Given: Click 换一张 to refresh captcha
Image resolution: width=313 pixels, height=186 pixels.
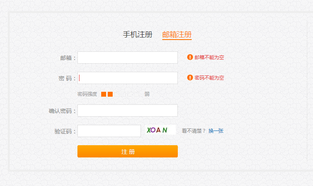Looking at the screenshot, I should tap(216, 131).
